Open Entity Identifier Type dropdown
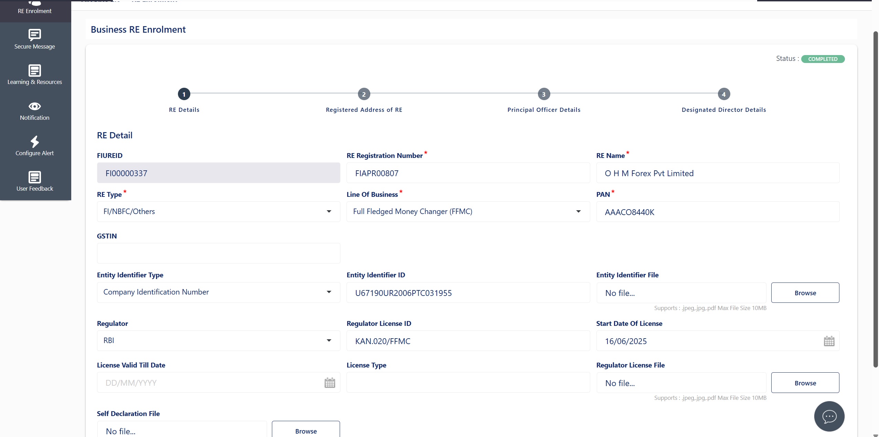 pos(329,292)
